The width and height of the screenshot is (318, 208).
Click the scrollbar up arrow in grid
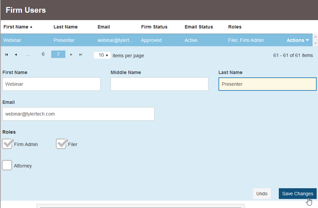coord(315,37)
